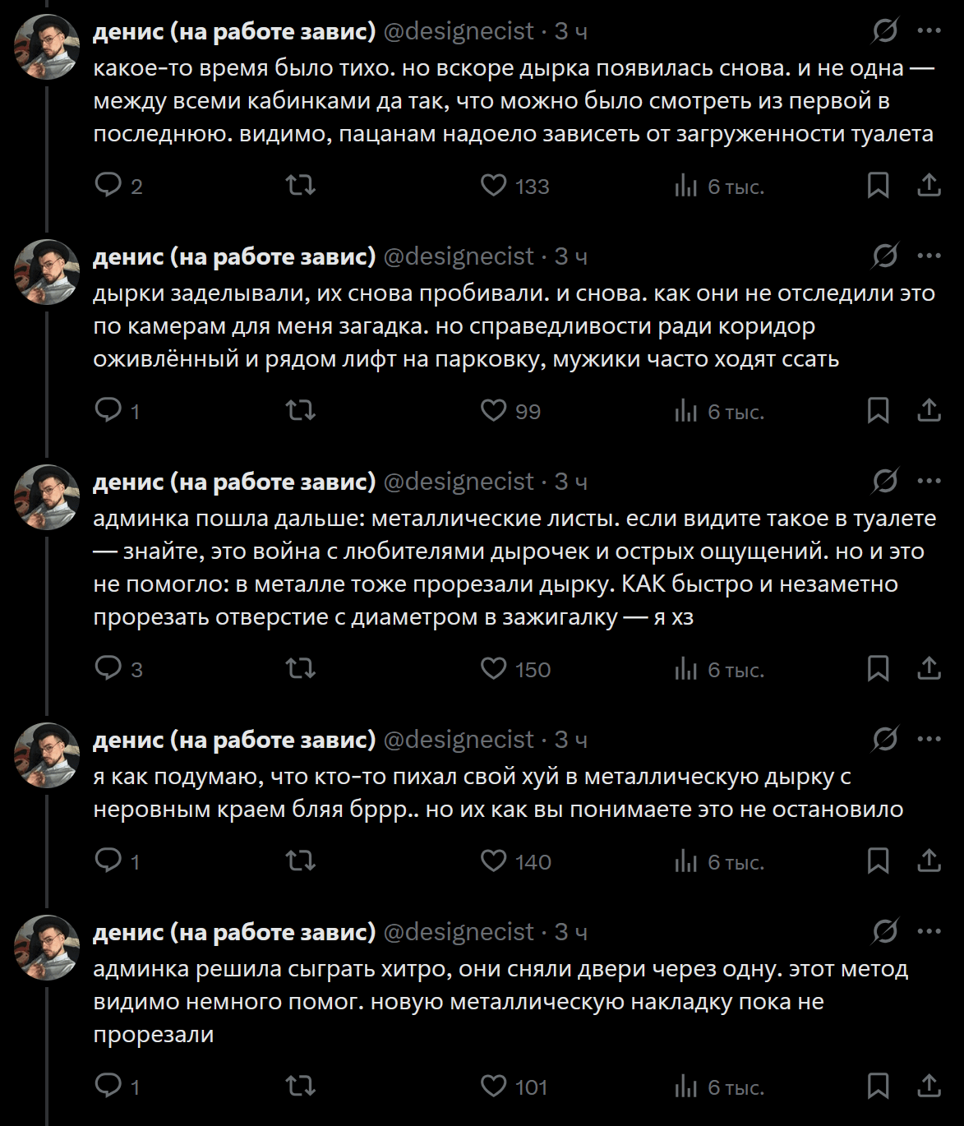The width and height of the screenshot is (964, 1126).
Task: Share the tweet about металлические листы
Action: (929, 668)
